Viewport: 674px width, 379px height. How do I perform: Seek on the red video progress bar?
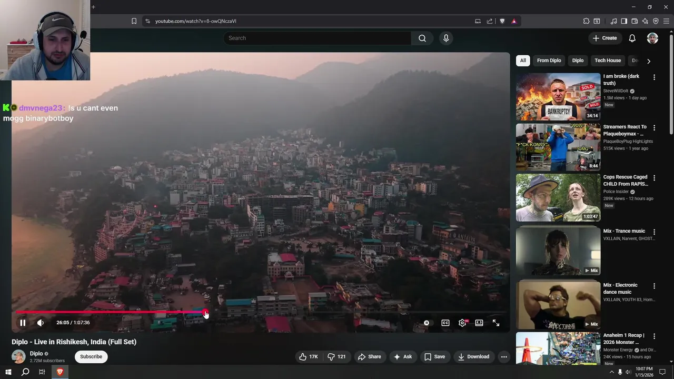point(261,312)
